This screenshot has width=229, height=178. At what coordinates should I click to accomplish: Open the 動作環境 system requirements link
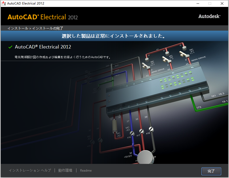(65, 170)
